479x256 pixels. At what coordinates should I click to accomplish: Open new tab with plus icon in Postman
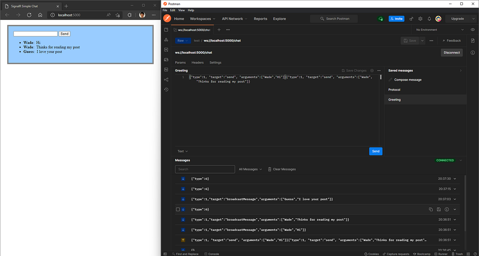(219, 30)
